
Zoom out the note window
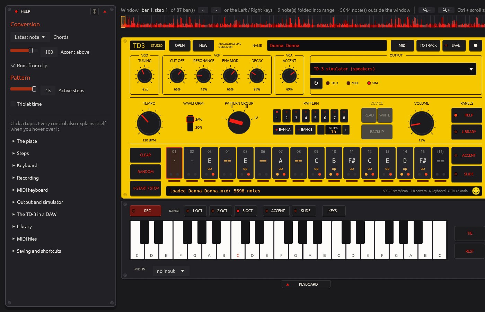click(x=426, y=10)
